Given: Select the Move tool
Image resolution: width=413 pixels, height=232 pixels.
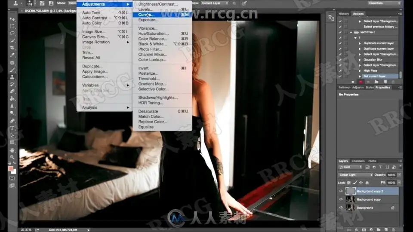Looking at the screenshot, I should tap(12, 19).
